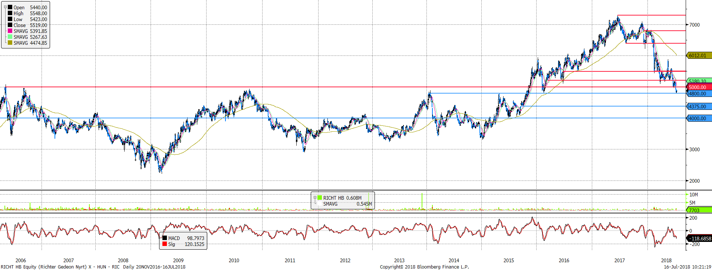
Task: Click the olive 6012.01 axis price tag
Action: pyautogui.click(x=699, y=55)
